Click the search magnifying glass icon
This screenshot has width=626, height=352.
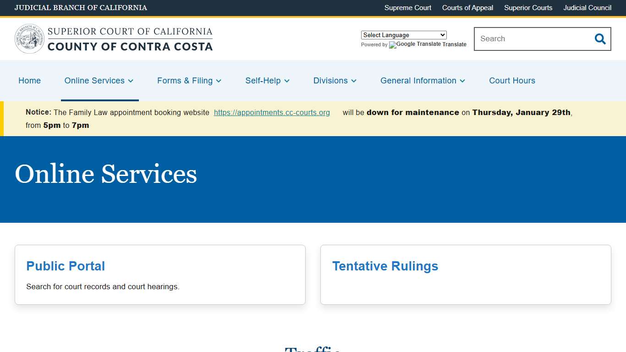[599, 39]
